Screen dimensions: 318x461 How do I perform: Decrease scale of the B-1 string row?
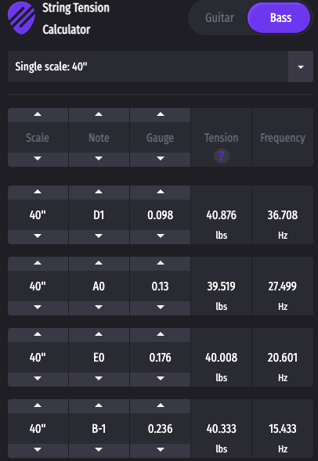coord(38,450)
